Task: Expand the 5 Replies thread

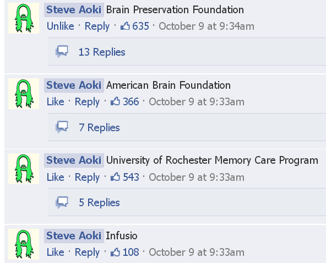Action: 99,202
